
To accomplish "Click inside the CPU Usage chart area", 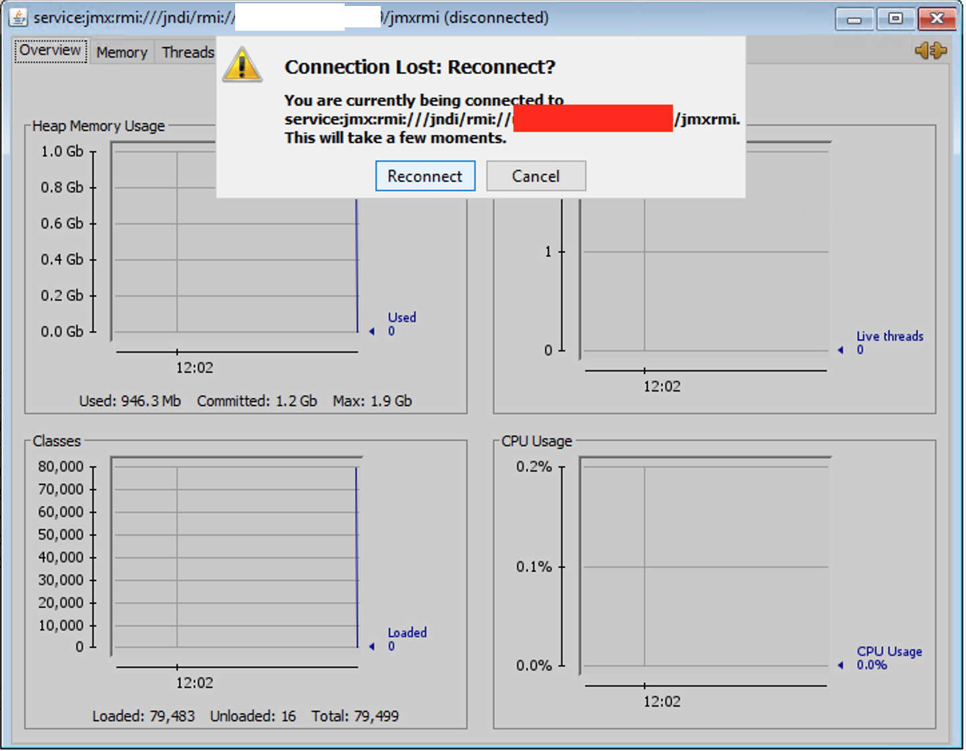I will point(704,565).
